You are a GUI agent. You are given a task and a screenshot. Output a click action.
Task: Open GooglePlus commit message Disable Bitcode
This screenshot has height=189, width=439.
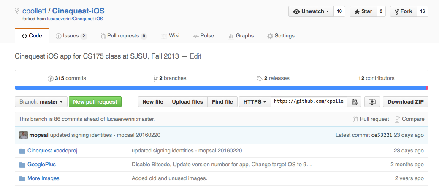pyautogui.click(x=222, y=165)
